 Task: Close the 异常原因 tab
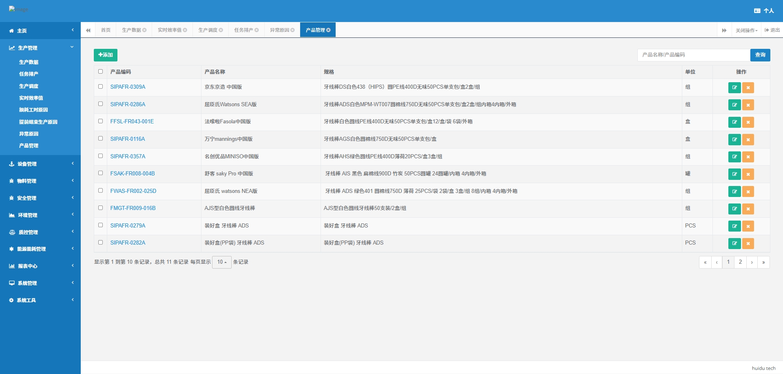[x=292, y=30]
